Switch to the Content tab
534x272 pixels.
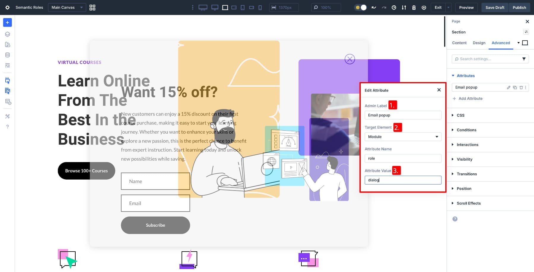tap(459, 43)
